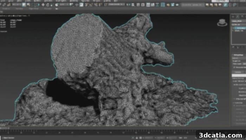Open Edit Named Selection Sets icon
This screenshot has width=246, height=140.
coord(105,5)
